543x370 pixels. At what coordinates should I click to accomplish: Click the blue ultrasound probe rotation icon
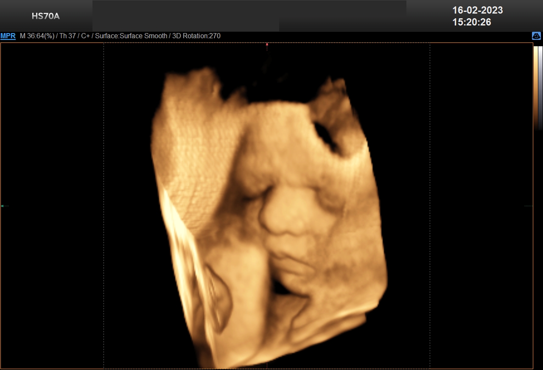(x=536, y=36)
